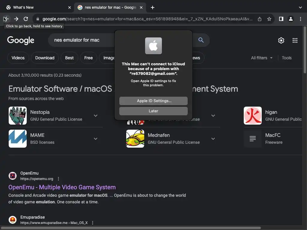
Task: Click the Google logo
Action: coord(21,40)
